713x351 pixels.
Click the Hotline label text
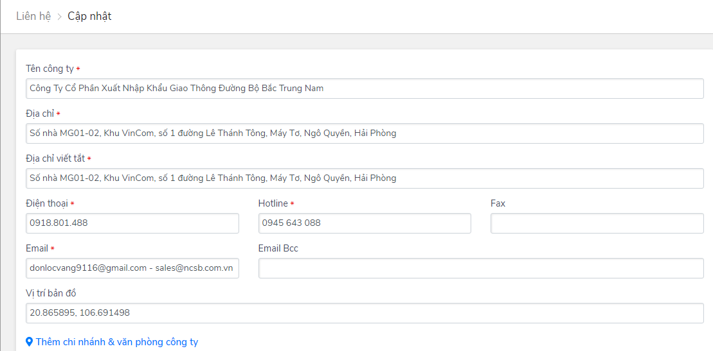click(273, 203)
